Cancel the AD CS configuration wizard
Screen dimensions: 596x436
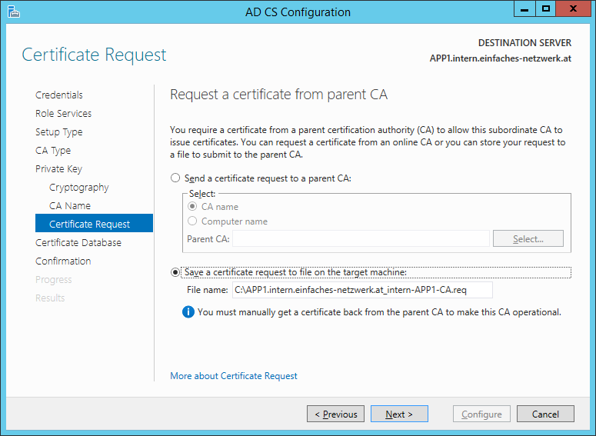544,414
